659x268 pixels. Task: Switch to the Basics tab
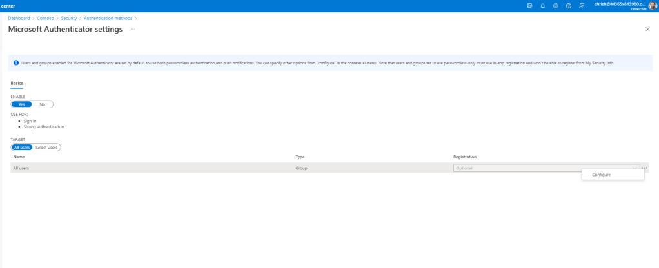[x=17, y=84]
